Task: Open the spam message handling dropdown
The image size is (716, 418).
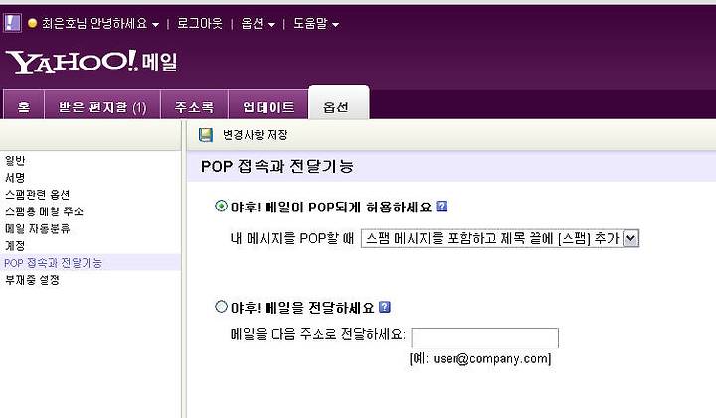Action: click(x=500, y=239)
